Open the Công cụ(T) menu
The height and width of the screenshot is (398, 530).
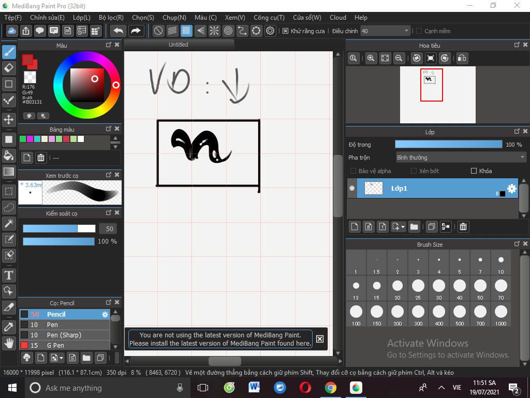[x=269, y=18]
